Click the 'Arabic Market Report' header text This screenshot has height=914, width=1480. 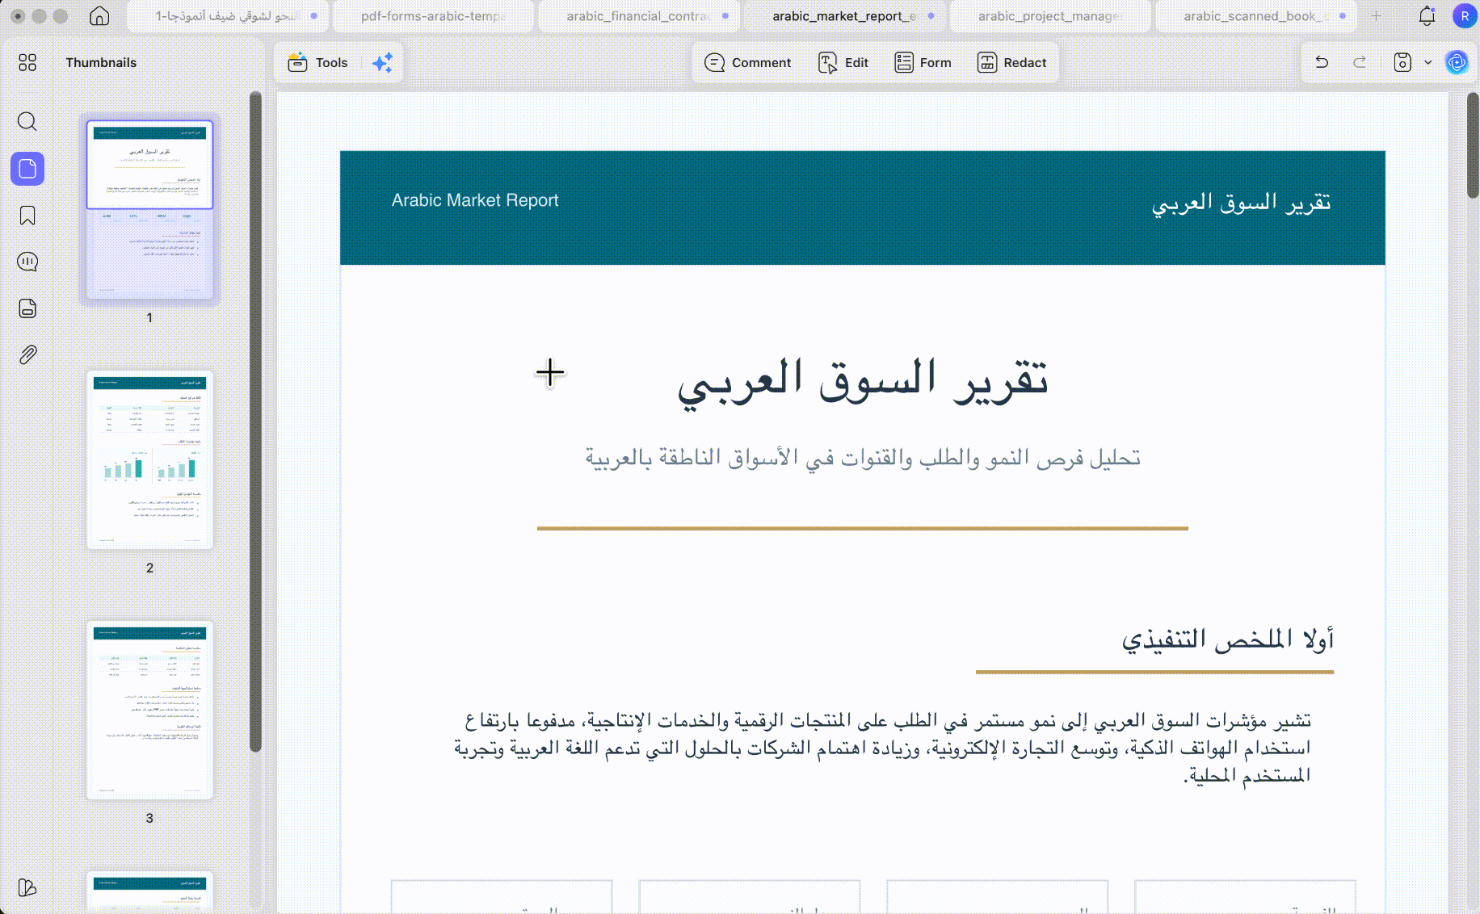(475, 200)
